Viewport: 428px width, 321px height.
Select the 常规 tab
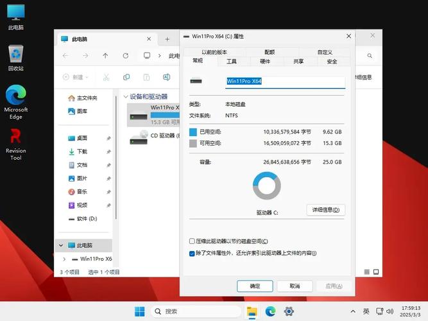pyautogui.click(x=198, y=60)
